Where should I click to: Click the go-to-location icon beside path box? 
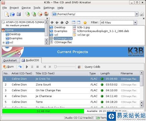142,14
